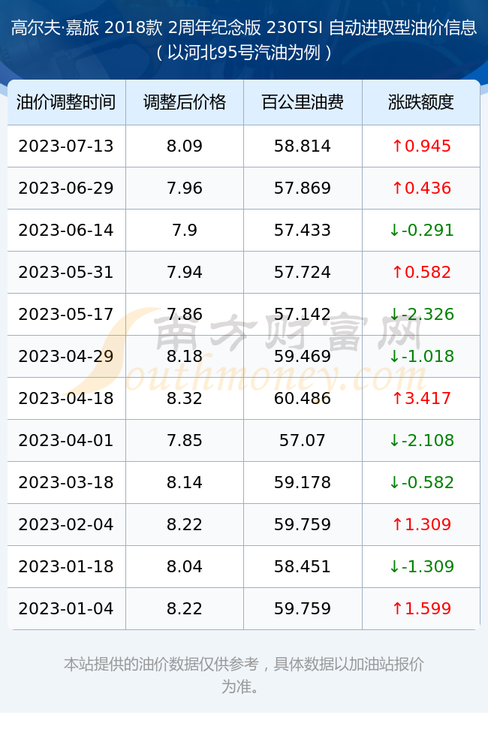The image size is (488, 751).
Task: Select the red ↑0.582 change cell
Action: click(x=421, y=272)
